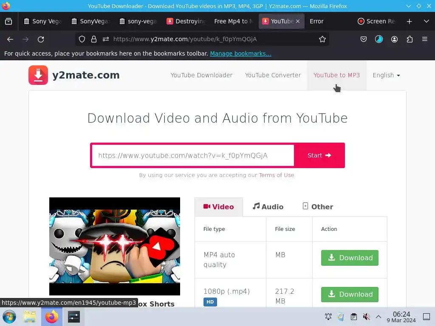Select the Video format tab
Viewport: 435px width, 326px height.
tap(219, 207)
